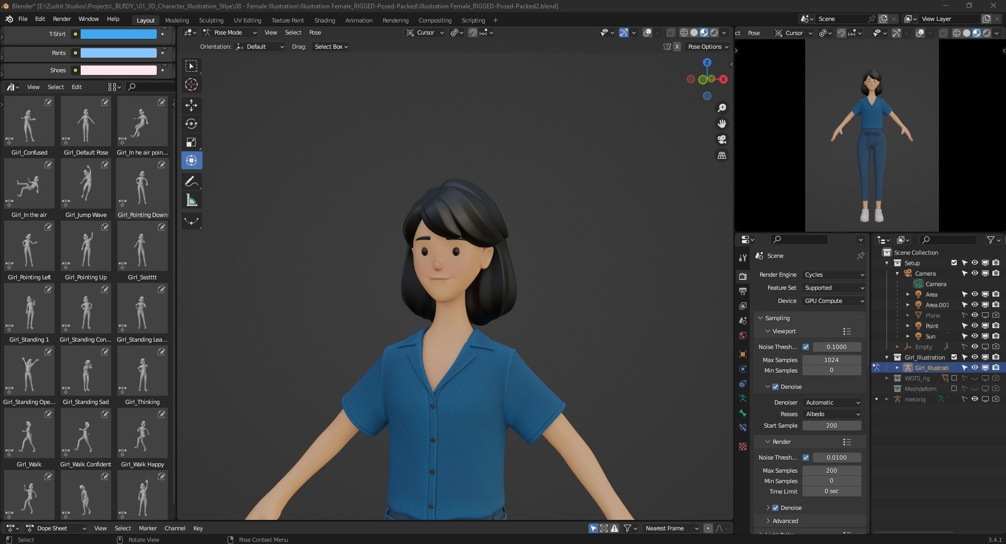1006x544 pixels.
Task: Click the Pants light blue color swatch
Action: [x=118, y=53]
